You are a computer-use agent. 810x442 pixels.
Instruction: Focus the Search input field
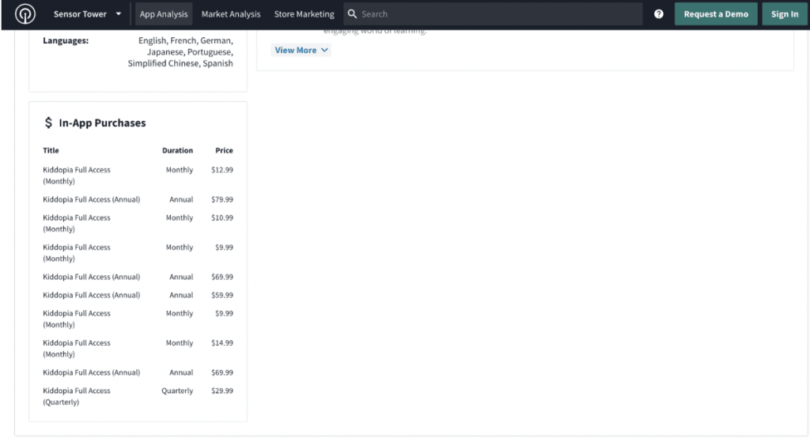(x=498, y=14)
